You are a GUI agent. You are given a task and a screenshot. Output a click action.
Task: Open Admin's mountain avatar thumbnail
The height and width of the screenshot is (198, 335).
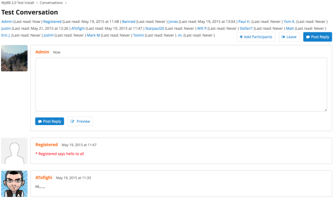pos(14,58)
